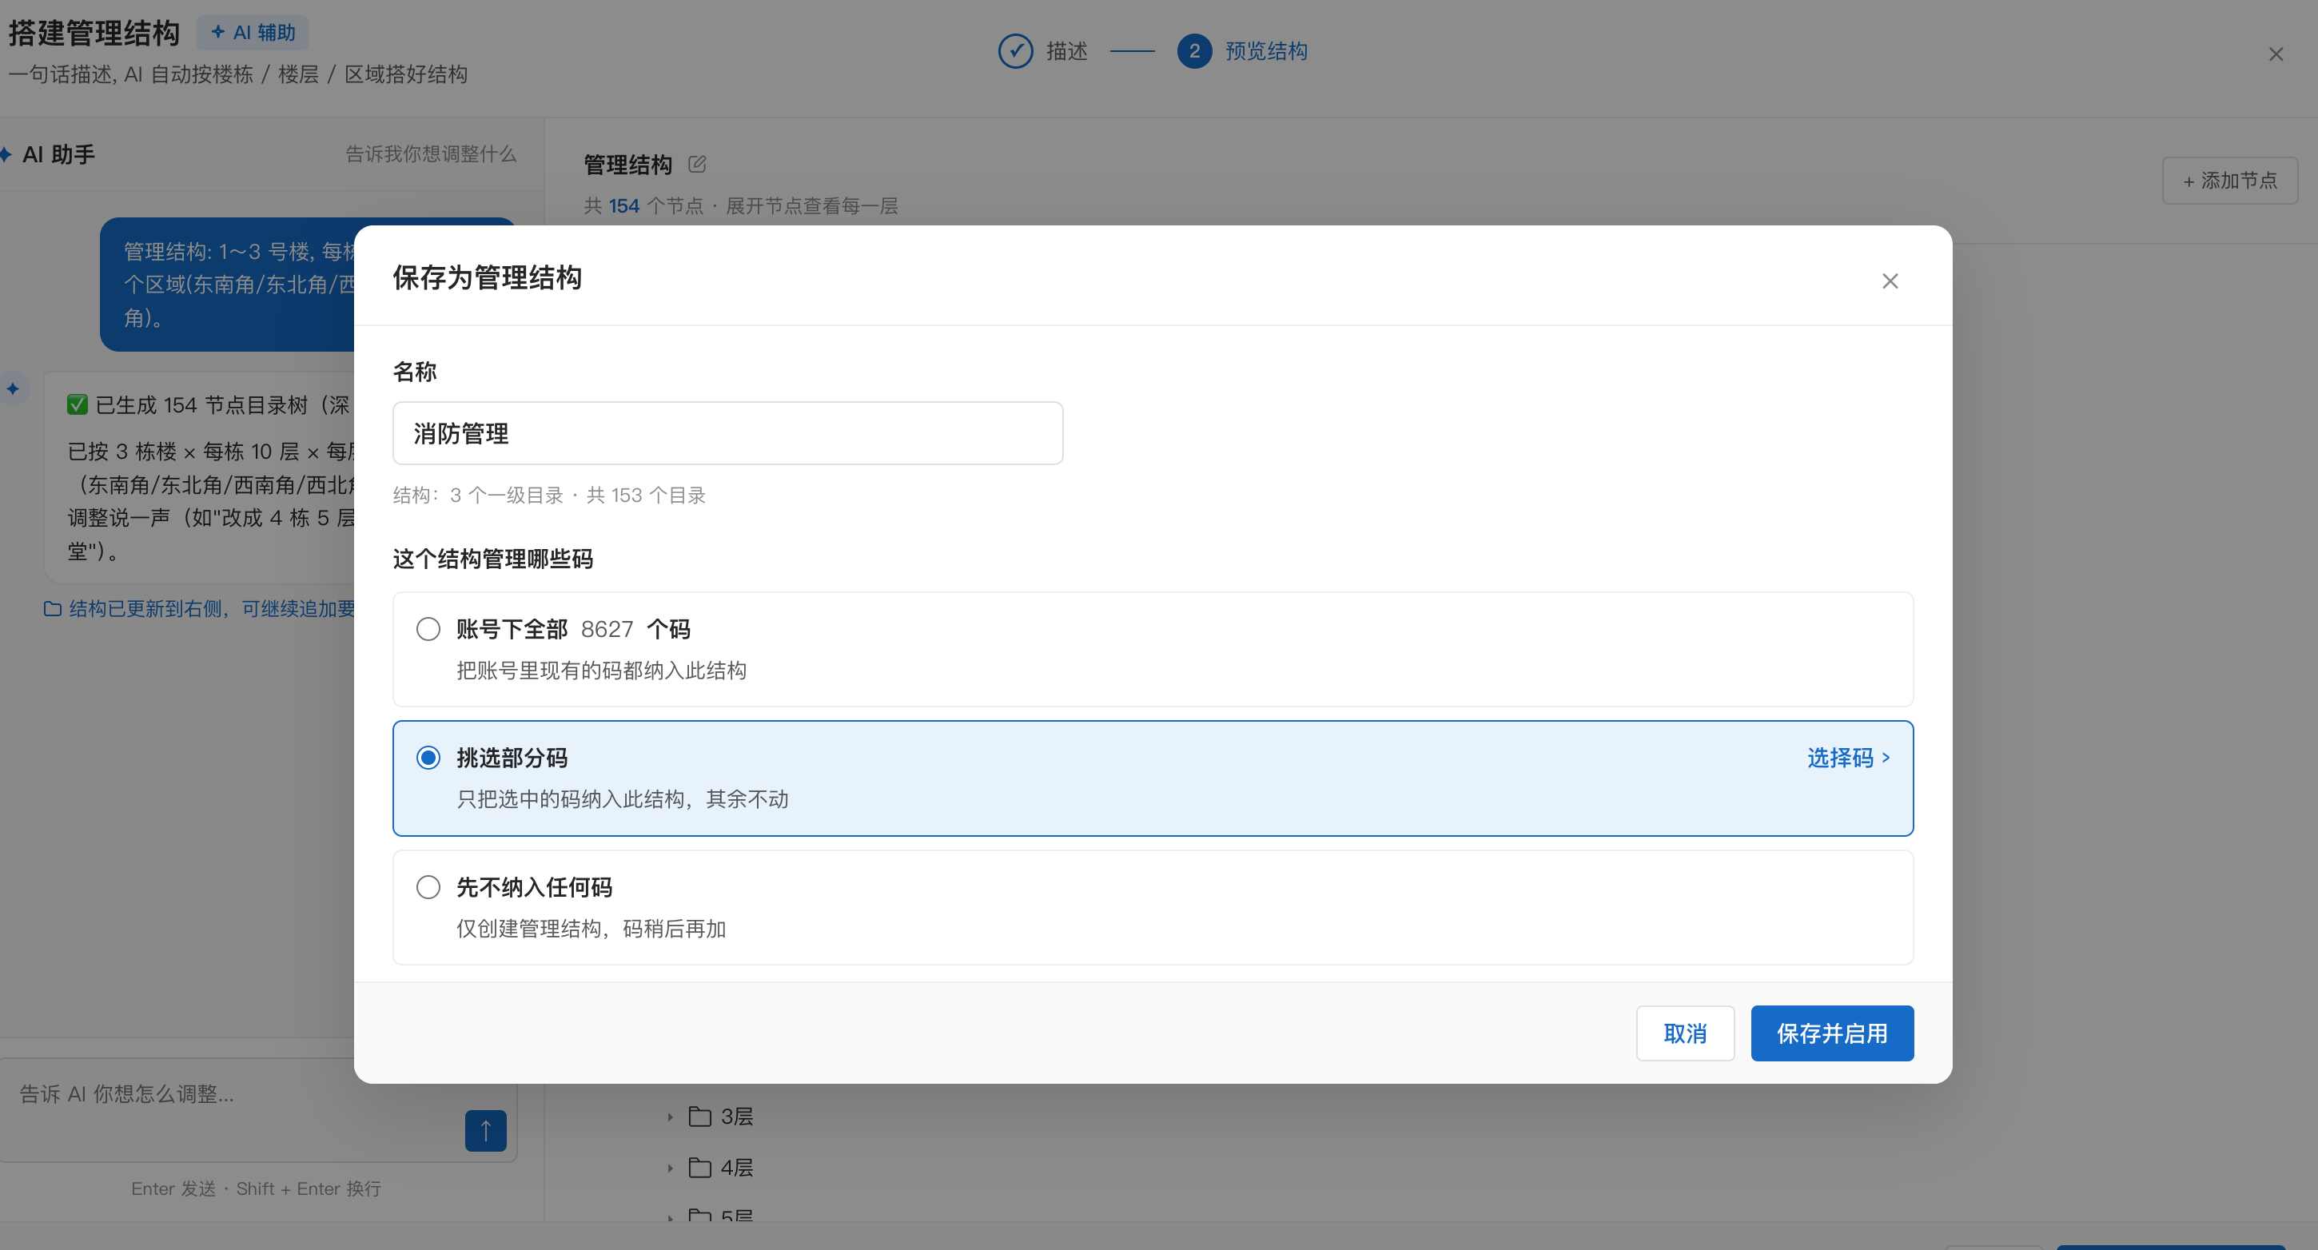Click the completed 描述 step check icon
This screenshot has width=2318, height=1250.
click(x=1015, y=51)
